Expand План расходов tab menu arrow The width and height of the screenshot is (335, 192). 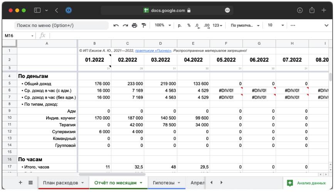click(82, 183)
